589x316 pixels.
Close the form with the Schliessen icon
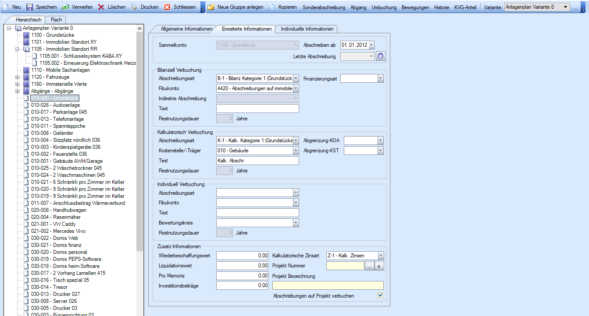[x=167, y=7]
